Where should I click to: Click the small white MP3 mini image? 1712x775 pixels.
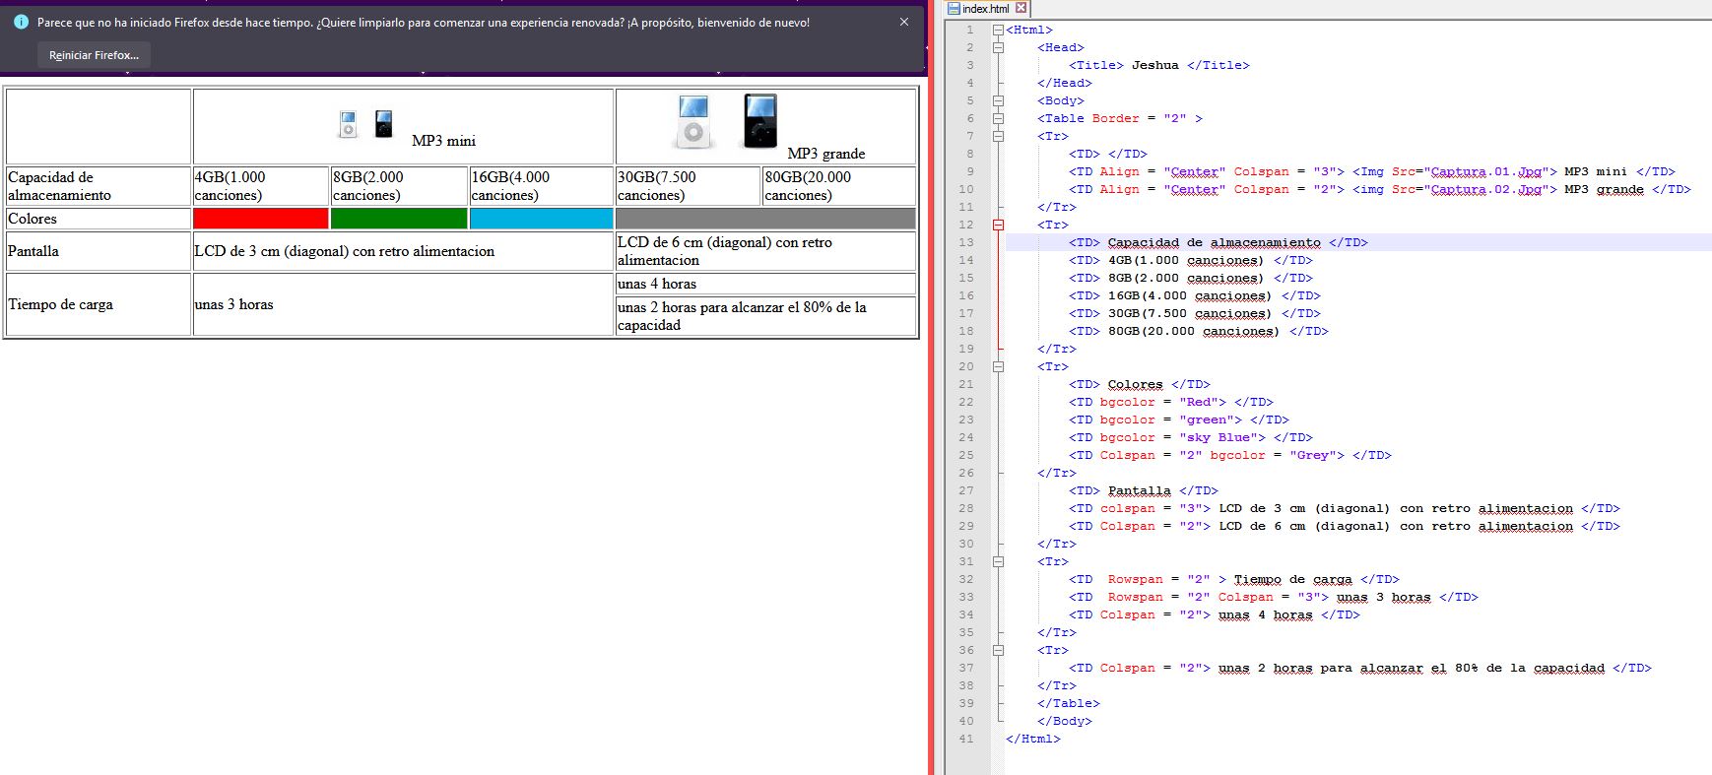click(x=348, y=124)
